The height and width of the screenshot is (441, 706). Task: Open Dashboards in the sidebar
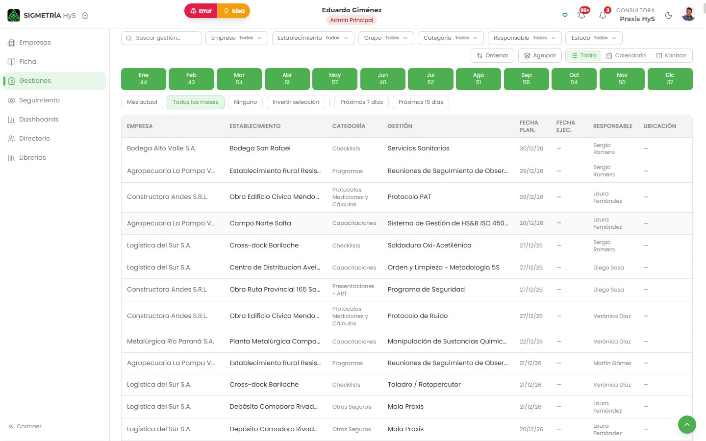pos(54,120)
